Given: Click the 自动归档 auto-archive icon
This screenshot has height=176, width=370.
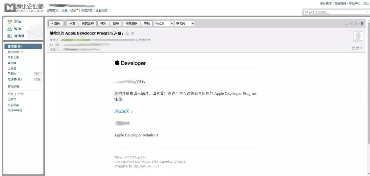Looking at the screenshot, I should [137, 40].
